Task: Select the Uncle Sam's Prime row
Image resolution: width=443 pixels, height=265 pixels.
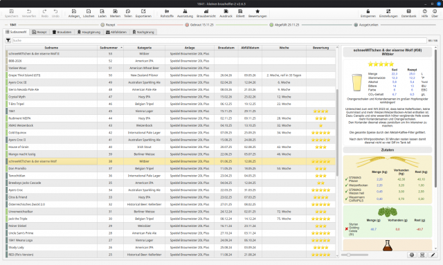Action: tap(171, 233)
